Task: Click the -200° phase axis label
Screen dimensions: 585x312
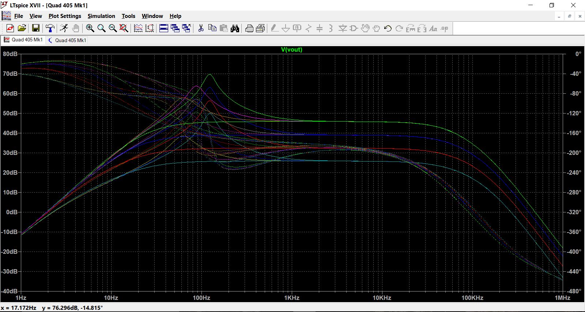Action: (574, 153)
